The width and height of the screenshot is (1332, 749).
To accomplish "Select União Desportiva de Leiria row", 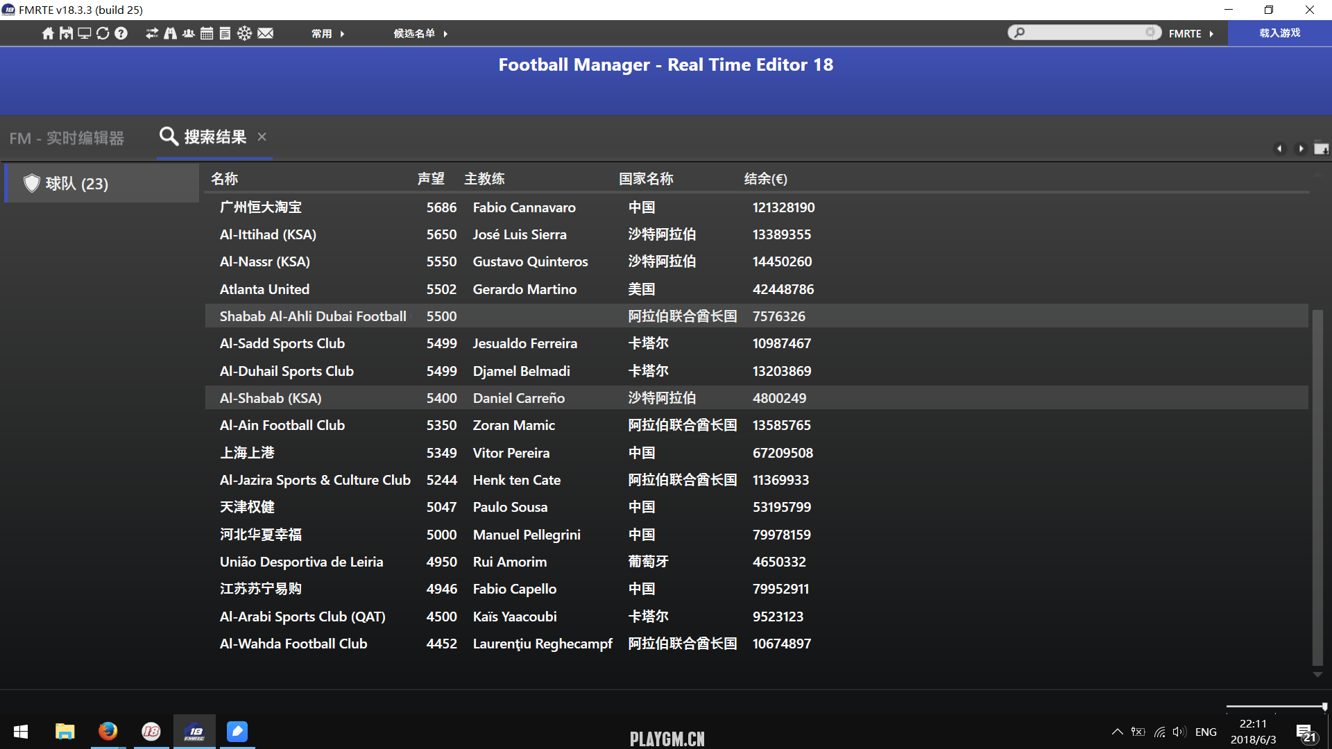I will click(756, 562).
